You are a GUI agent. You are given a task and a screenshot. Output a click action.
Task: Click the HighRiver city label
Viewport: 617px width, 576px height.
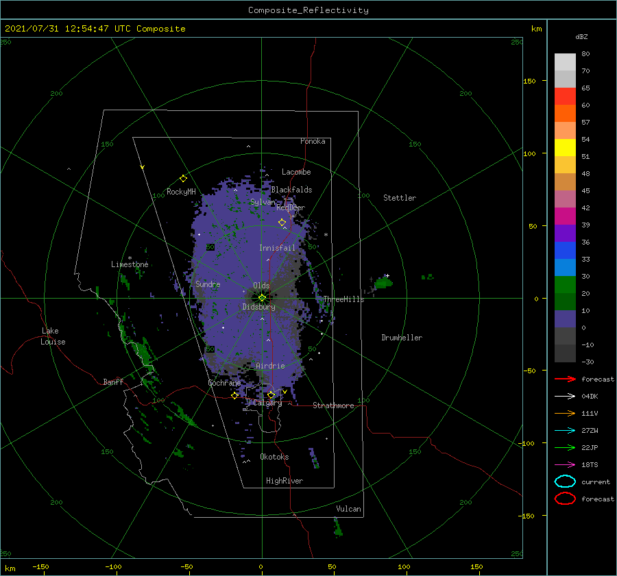285,481
